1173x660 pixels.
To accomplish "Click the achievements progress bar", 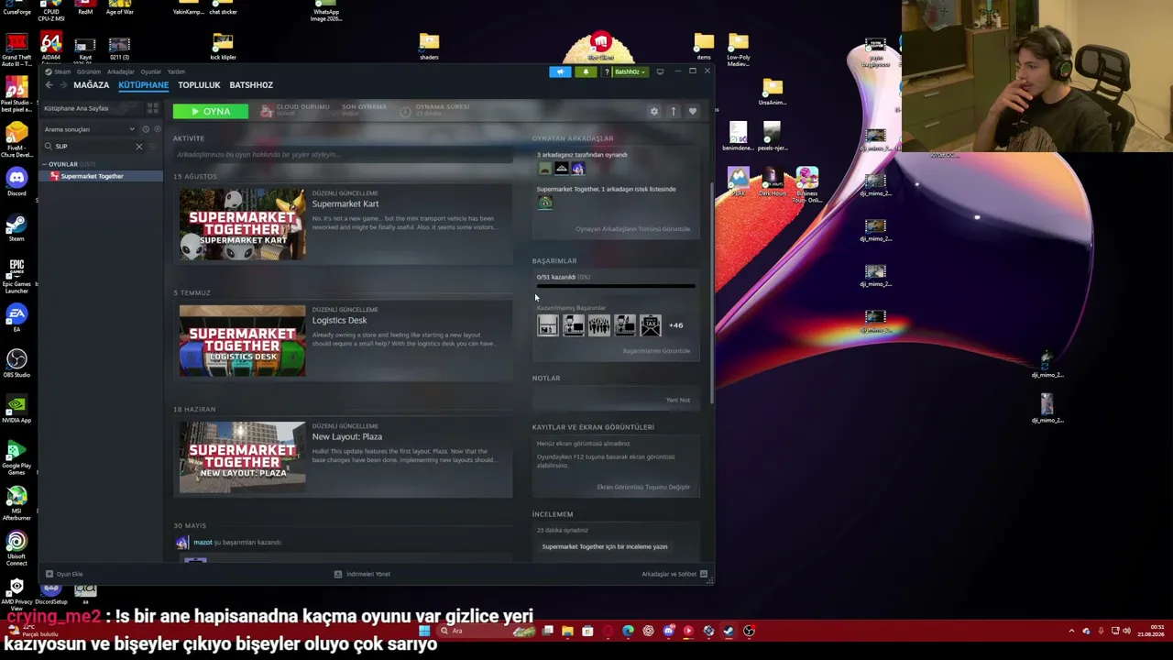I will point(616,286).
